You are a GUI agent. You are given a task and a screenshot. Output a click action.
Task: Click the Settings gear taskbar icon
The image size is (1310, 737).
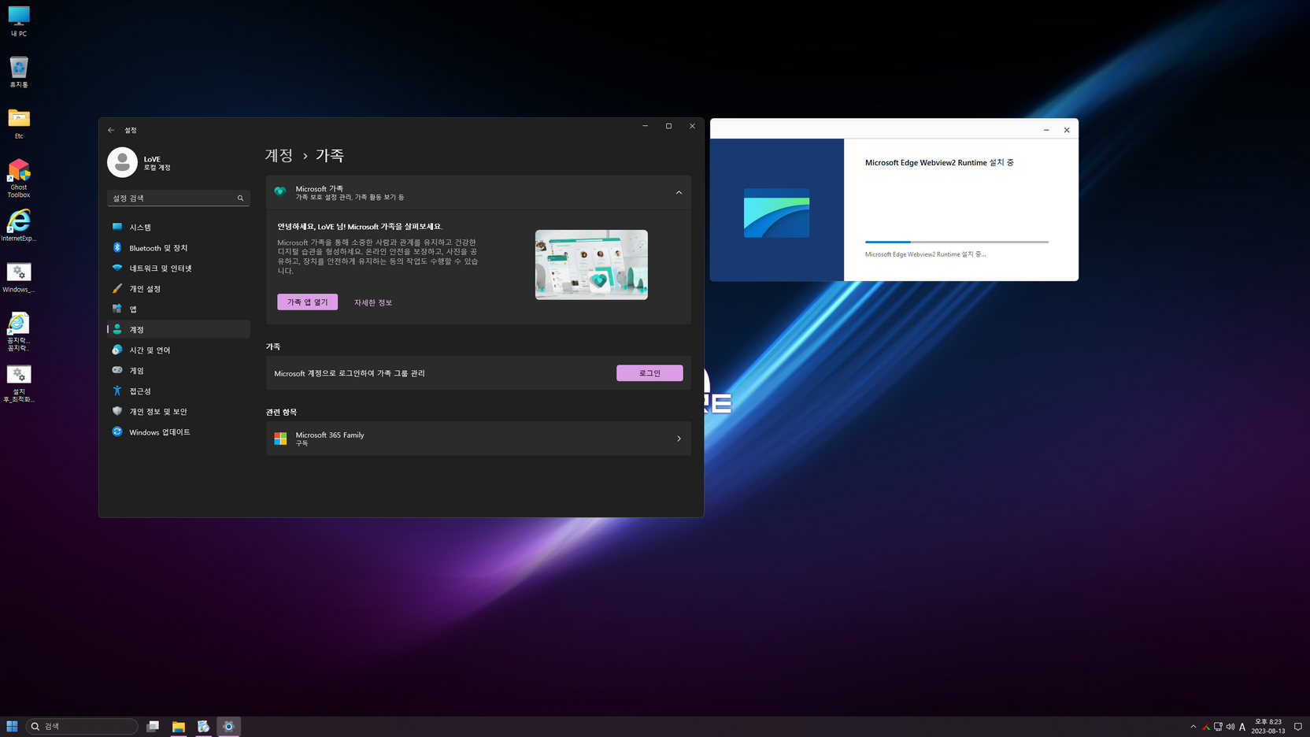tap(229, 726)
